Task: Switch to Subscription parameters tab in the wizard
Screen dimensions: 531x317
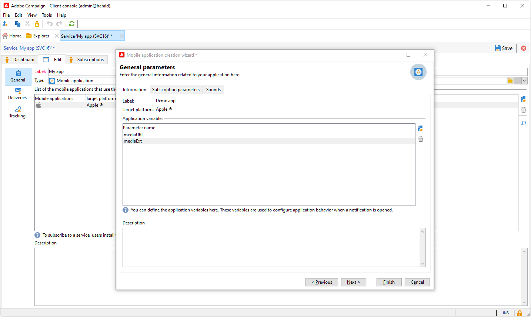Action: point(176,90)
